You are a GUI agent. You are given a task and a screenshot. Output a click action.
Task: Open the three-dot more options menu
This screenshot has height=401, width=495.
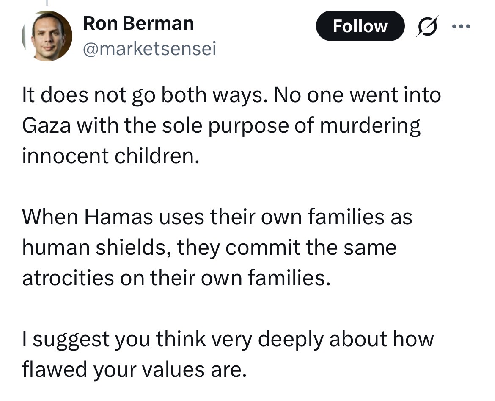click(x=461, y=26)
